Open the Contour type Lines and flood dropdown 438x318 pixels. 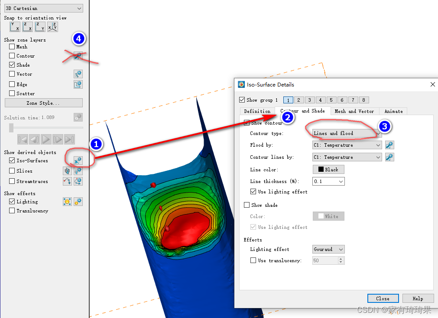pos(347,134)
